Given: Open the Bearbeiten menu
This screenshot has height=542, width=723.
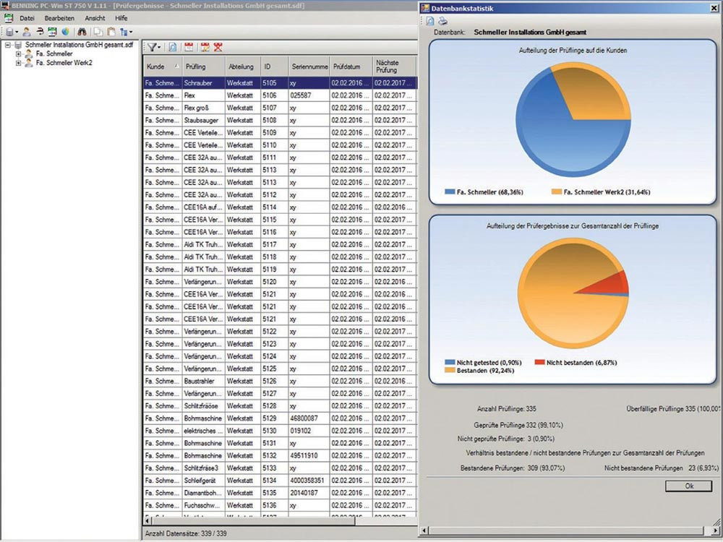Looking at the screenshot, I should tap(59, 17).
